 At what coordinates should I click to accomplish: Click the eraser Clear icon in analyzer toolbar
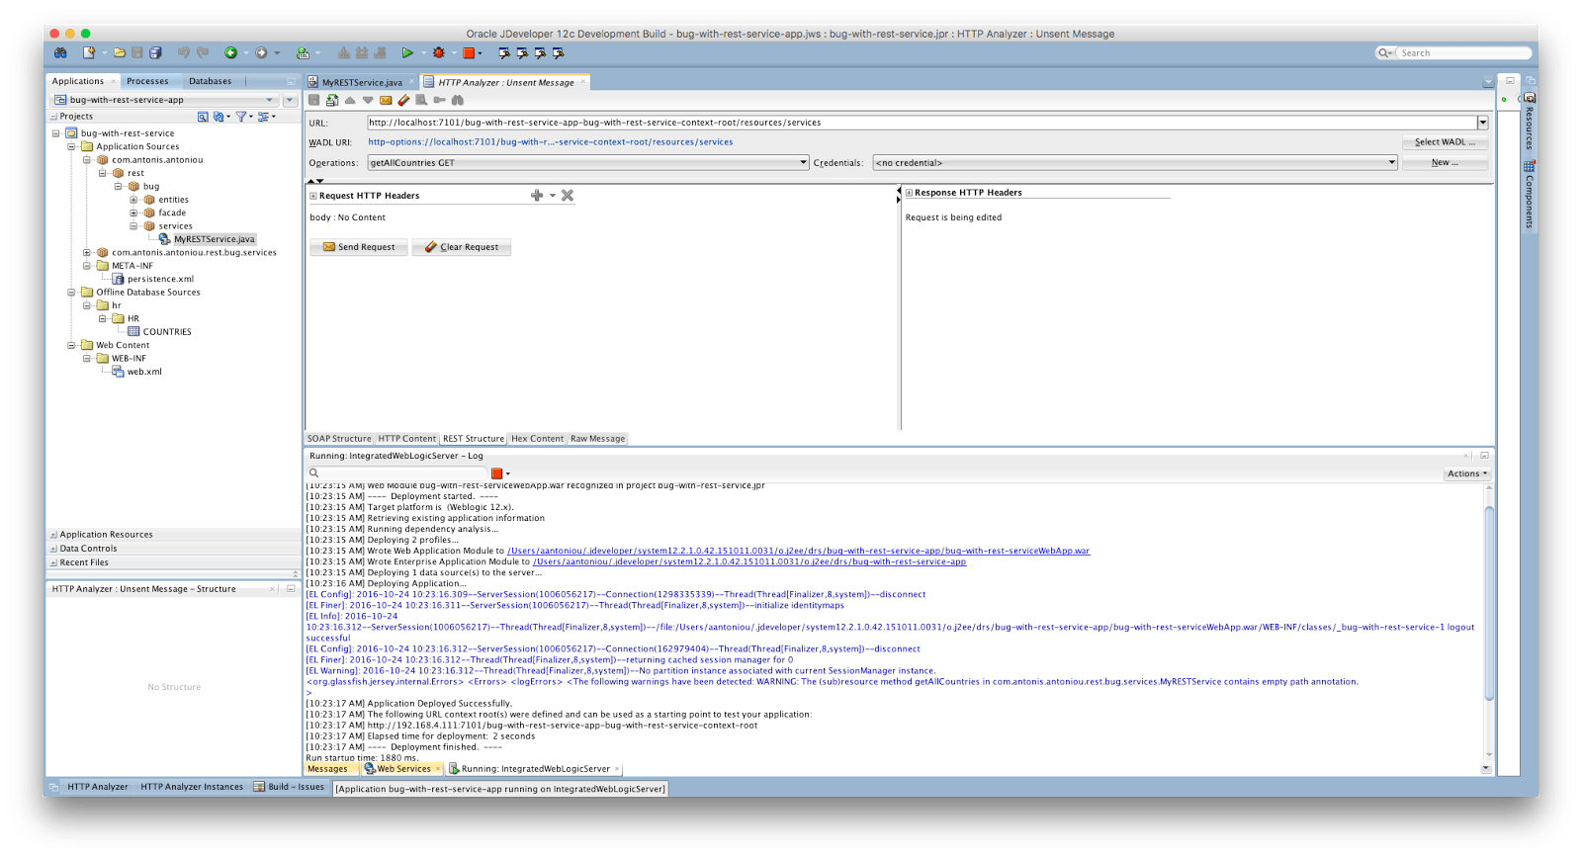point(403,100)
